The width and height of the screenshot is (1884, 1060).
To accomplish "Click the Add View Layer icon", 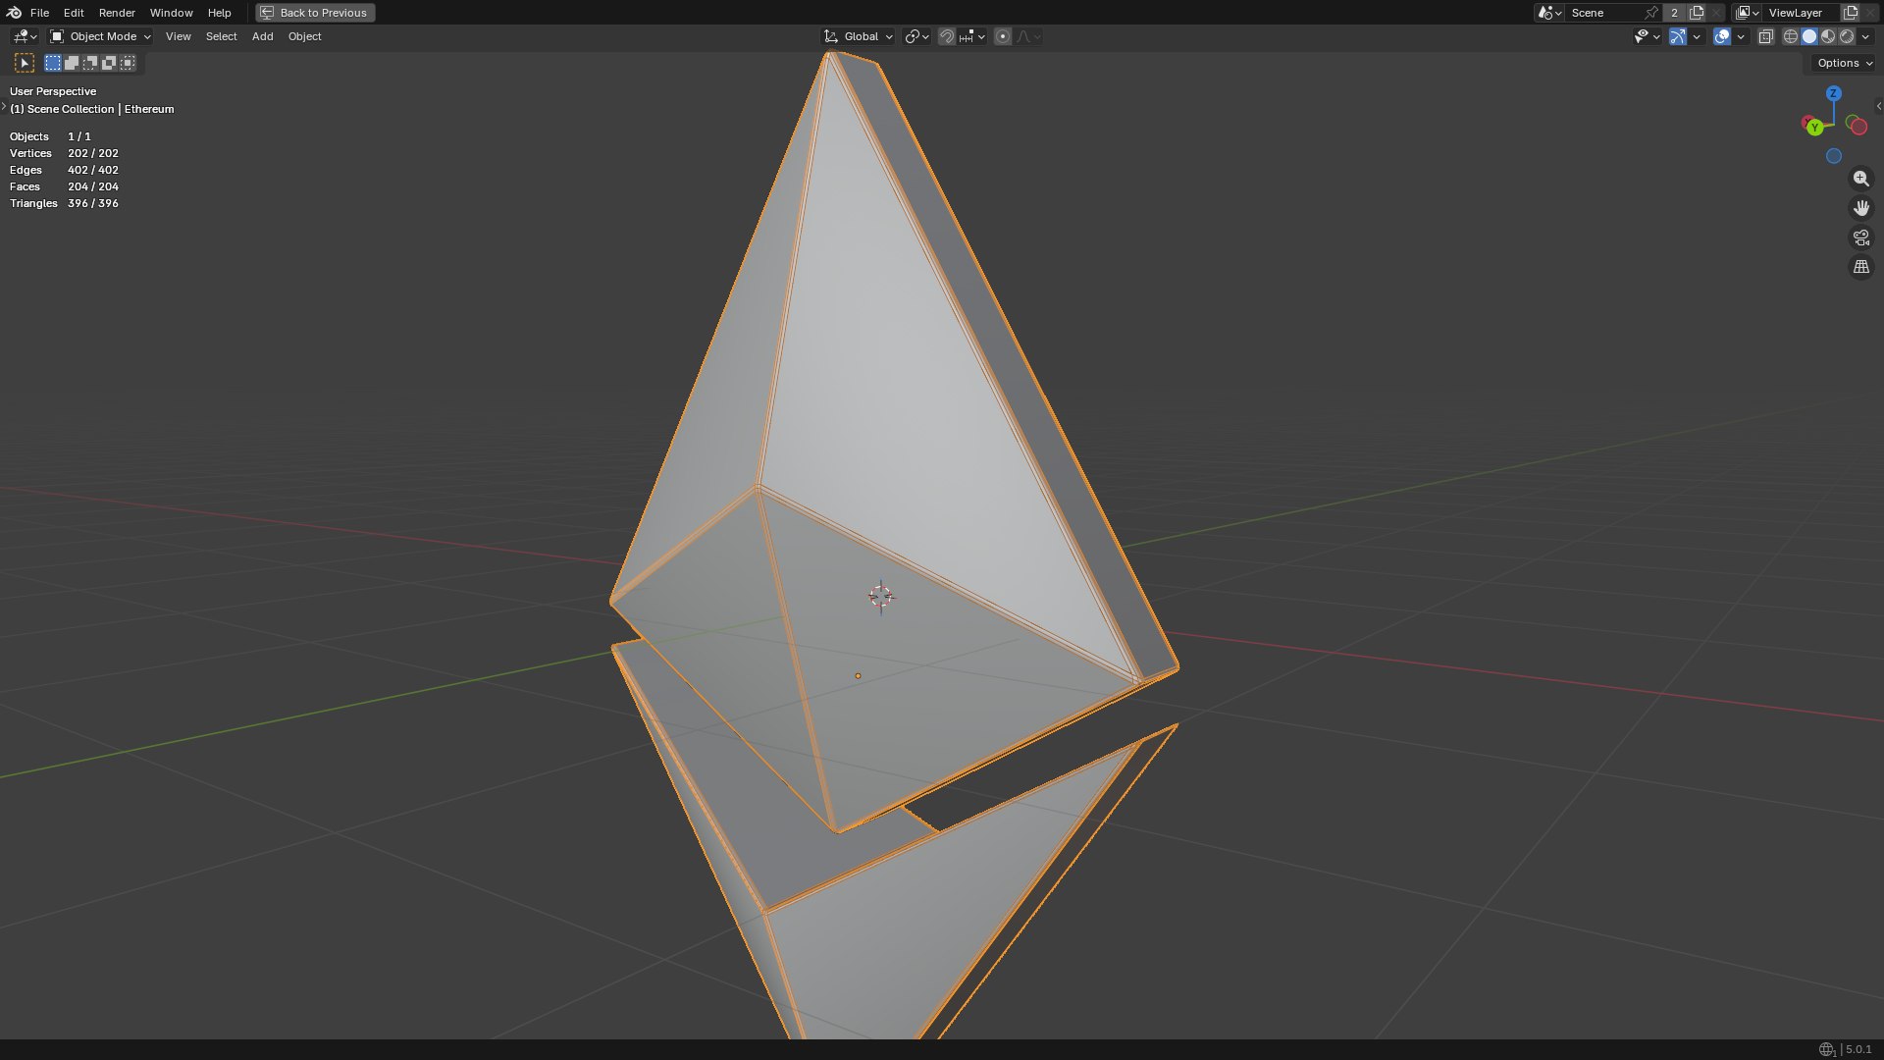I will pyautogui.click(x=1851, y=13).
